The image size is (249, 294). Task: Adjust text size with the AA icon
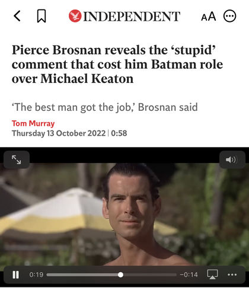tap(209, 16)
